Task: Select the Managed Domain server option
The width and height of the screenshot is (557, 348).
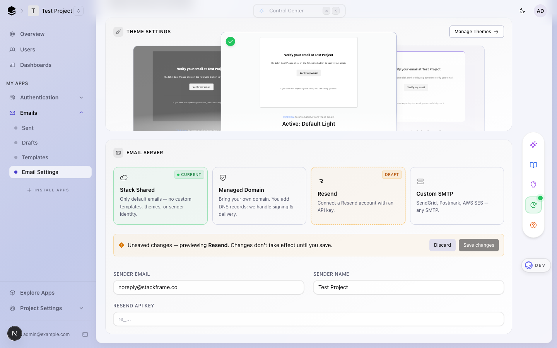Action: coord(259,196)
